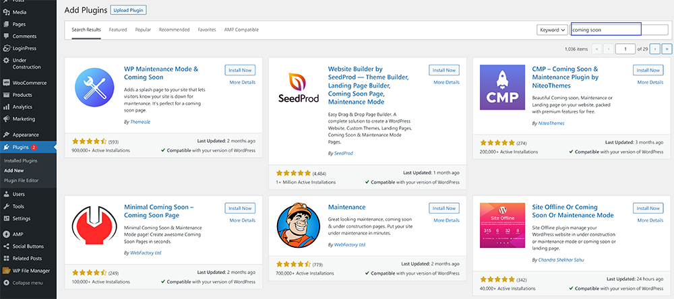This screenshot has width=674, height=299.
Task: Open Chandra Shekhar Sahu author link
Action: (561, 260)
